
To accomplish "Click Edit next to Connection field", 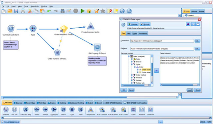I will (197, 41).
